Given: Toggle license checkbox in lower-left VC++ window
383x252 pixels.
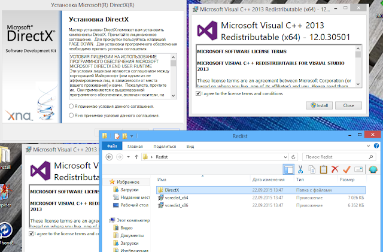Looking at the screenshot, I should [x=31, y=233].
